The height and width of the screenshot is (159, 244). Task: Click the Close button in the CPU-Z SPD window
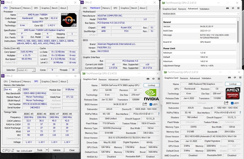(x=72, y=150)
